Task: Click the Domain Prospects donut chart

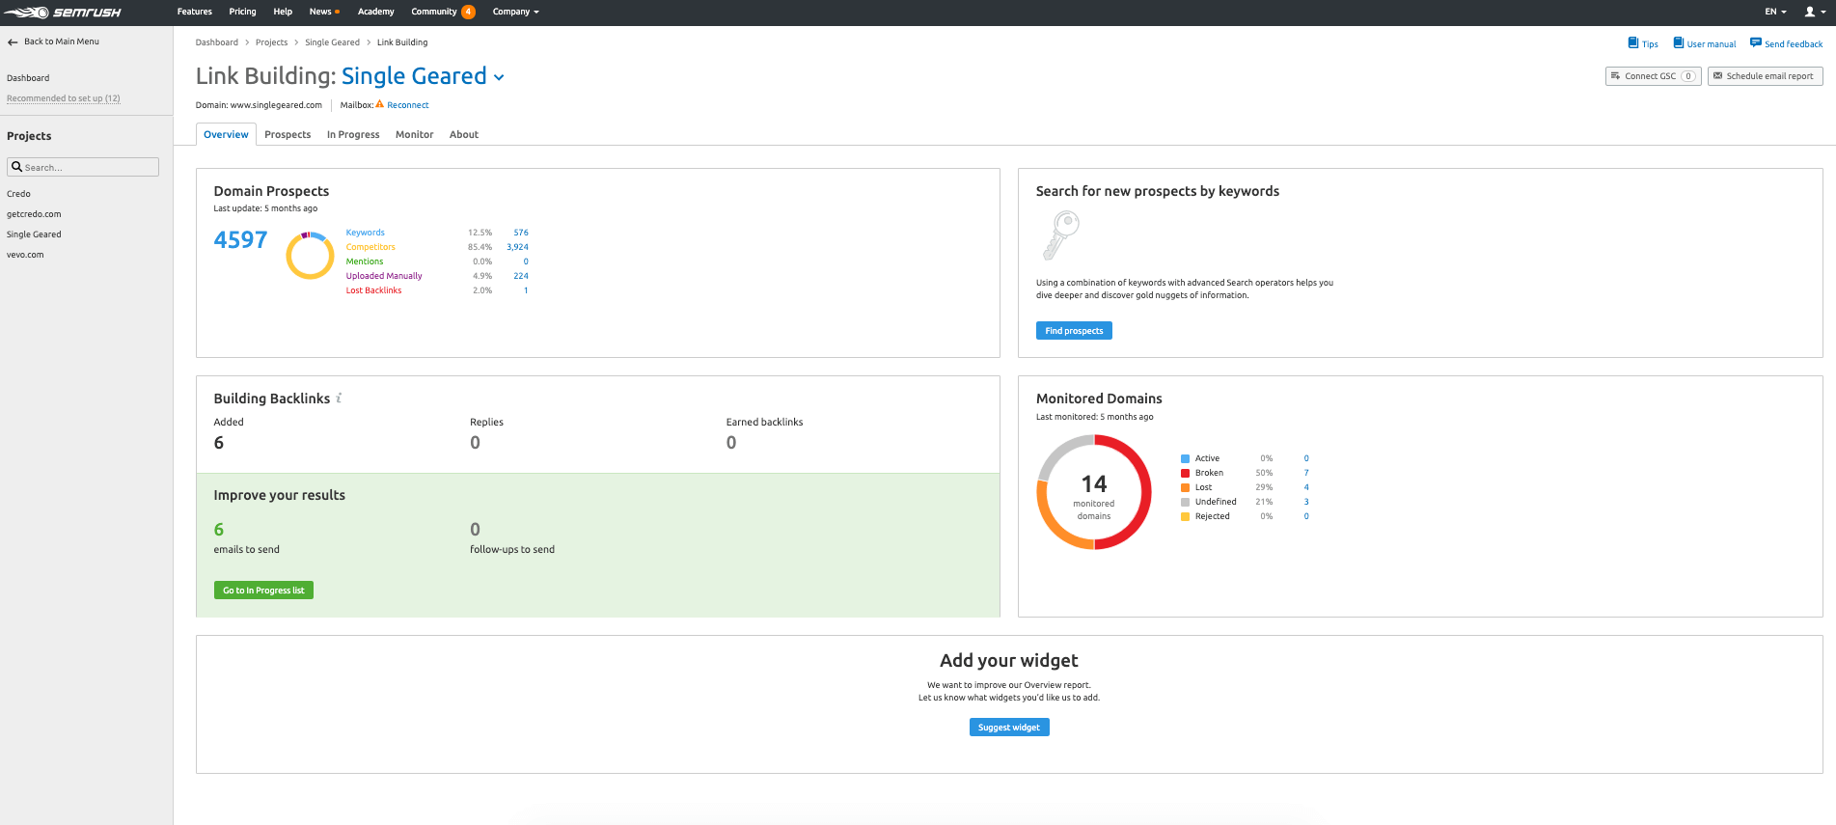Action: 311,256
